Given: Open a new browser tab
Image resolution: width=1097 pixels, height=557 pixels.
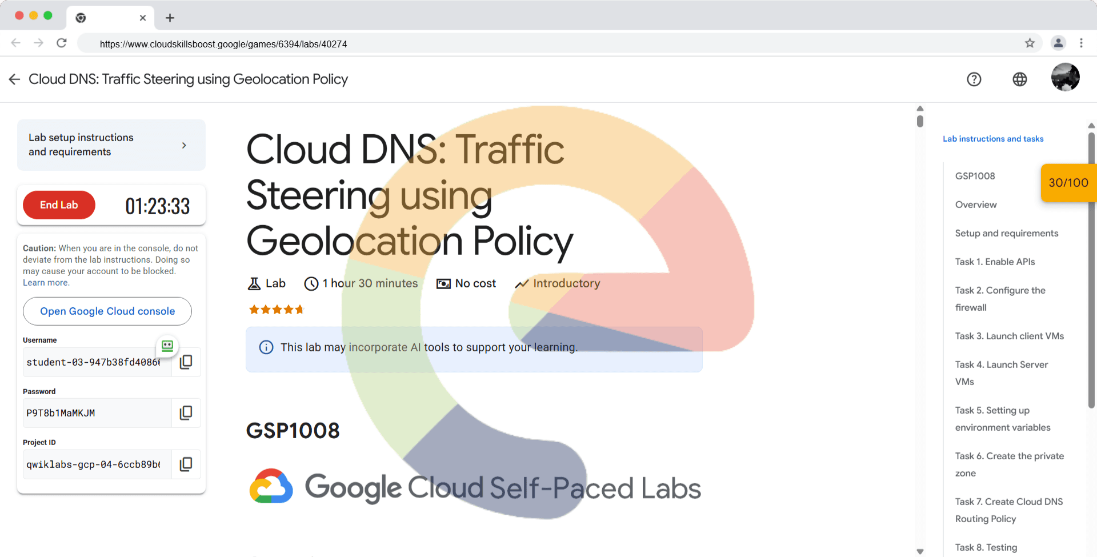Looking at the screenshot, I should pyautogui.click(x=170, y=18).
